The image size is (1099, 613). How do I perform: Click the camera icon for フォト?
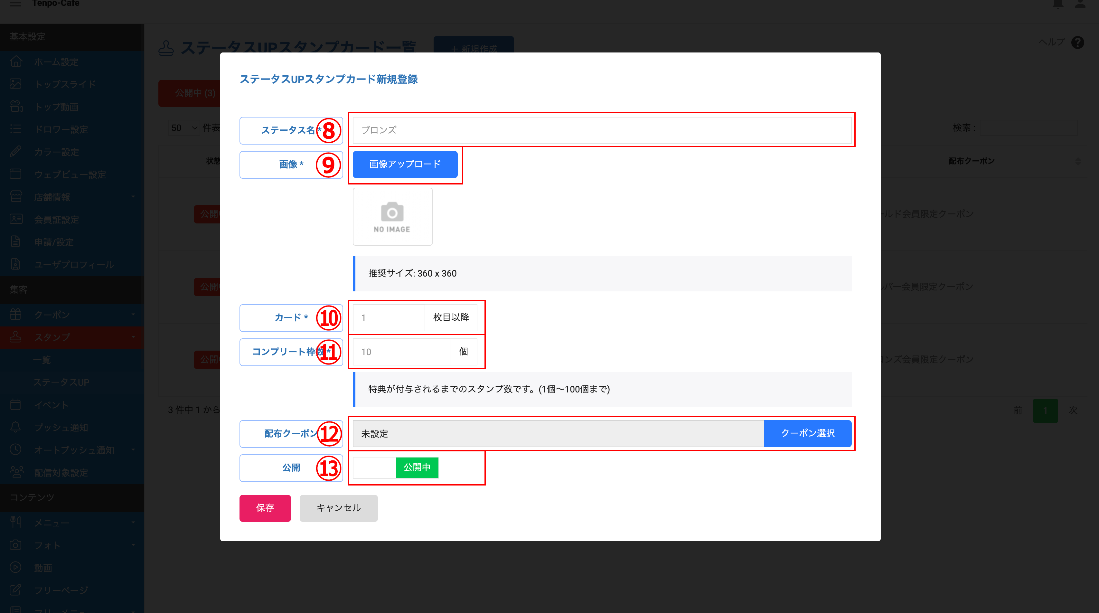16,545
